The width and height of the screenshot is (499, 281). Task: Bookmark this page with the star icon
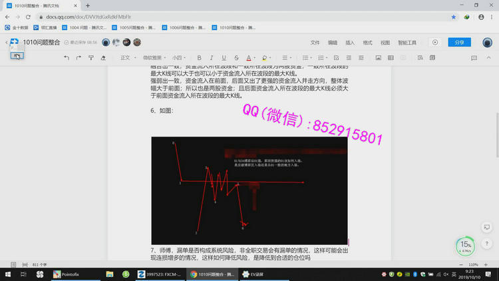tap(454, 17)
